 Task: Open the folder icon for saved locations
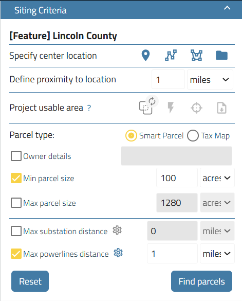click(x=221, y=56)
